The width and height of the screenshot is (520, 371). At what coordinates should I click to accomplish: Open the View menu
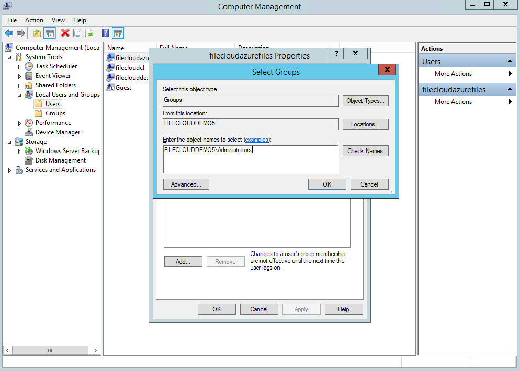point(58,20)
